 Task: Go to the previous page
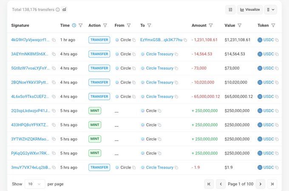(221, 184)
